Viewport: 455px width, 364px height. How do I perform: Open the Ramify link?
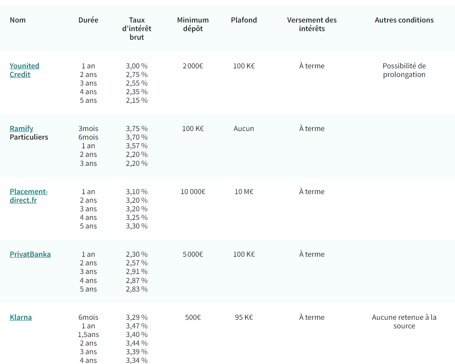tap(22, 129)
